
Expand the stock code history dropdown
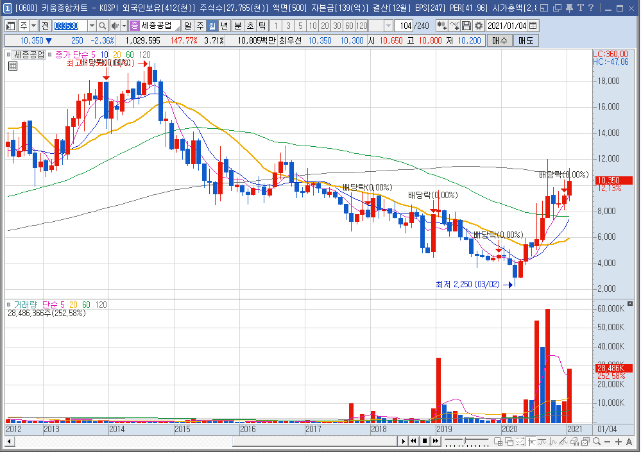[92, 26]
